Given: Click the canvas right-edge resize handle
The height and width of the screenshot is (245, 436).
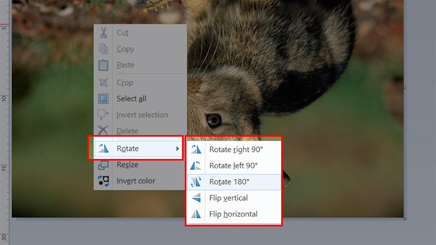Looking at the screenshot, I should [x=405, y=88].
